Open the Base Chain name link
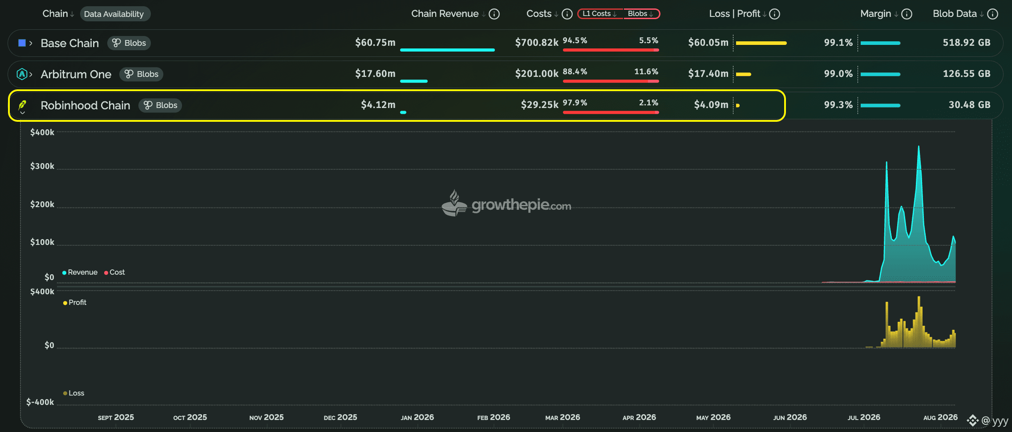 tap(70, 43)
